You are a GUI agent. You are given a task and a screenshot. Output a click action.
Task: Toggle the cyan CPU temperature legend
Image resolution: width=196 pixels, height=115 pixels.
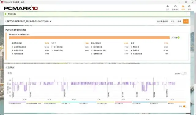(70, 103)
